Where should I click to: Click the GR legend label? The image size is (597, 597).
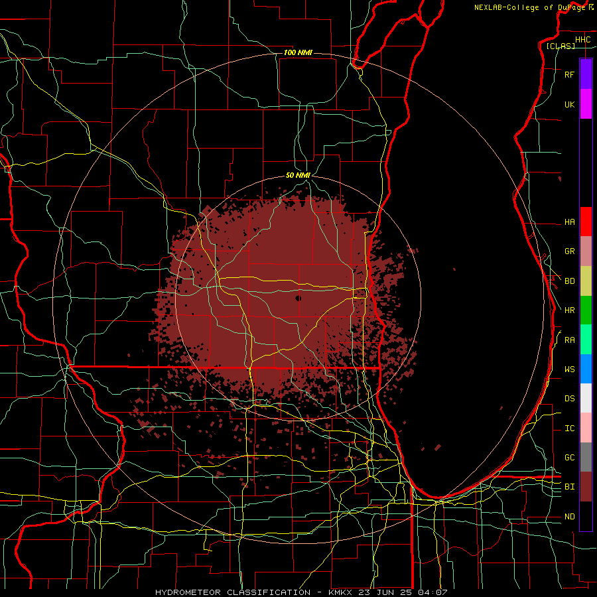569,251
